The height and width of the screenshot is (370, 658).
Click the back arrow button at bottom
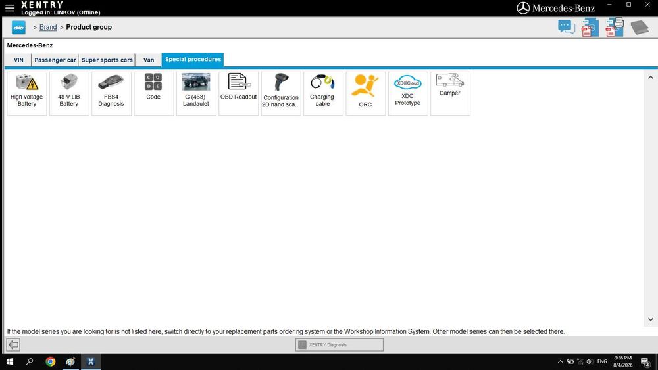13,345
